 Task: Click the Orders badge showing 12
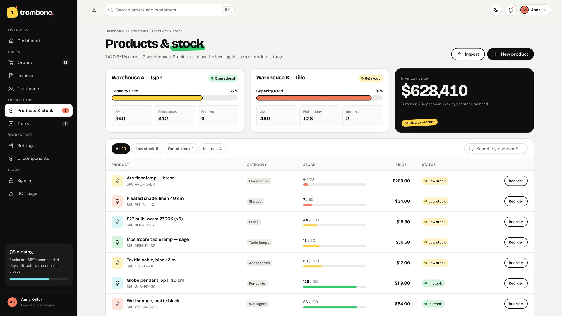coord(66,63)
